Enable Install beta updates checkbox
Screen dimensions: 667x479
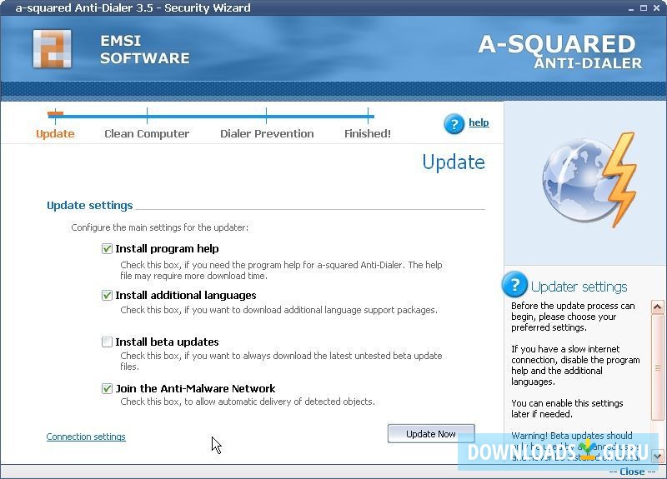pyautogui.click(x=107, y=342)
